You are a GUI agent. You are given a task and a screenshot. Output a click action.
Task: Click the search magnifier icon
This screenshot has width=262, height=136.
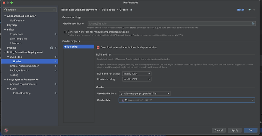[6, 10]
